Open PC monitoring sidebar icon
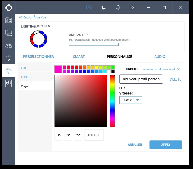The width and height of the screenshot is (193, 169). click(9, 20)
